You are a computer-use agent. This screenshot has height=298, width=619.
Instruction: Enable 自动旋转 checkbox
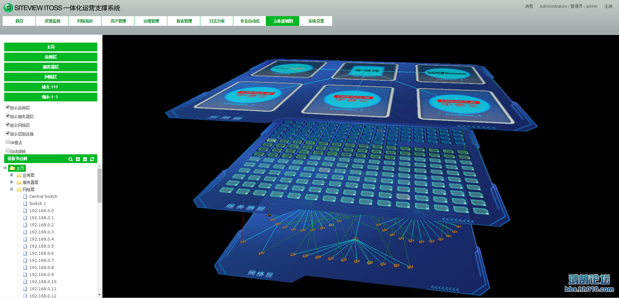8,150
